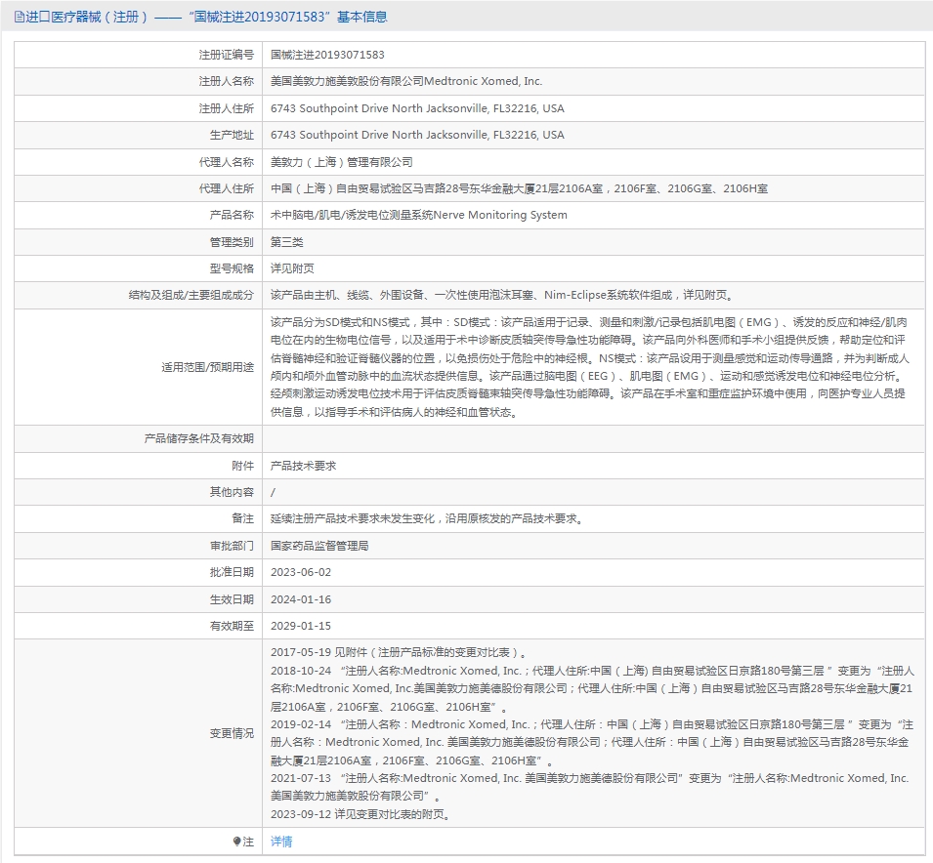Screen dimensions: 933x863
Task: Click the 审批部门 value 国家药品监督管理局
Action: tap(319, 546)
